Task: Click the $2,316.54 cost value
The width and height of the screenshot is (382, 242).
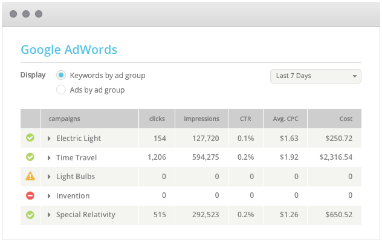Action: [x=336, y=157]
